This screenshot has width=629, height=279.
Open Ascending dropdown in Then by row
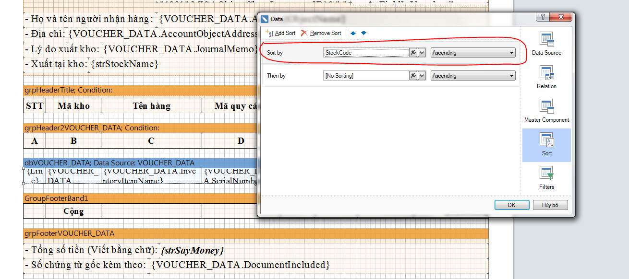click(x=473, y=76)
